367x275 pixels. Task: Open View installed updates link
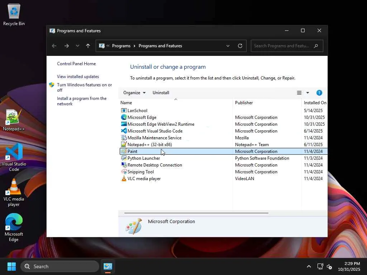click(78, 77)
